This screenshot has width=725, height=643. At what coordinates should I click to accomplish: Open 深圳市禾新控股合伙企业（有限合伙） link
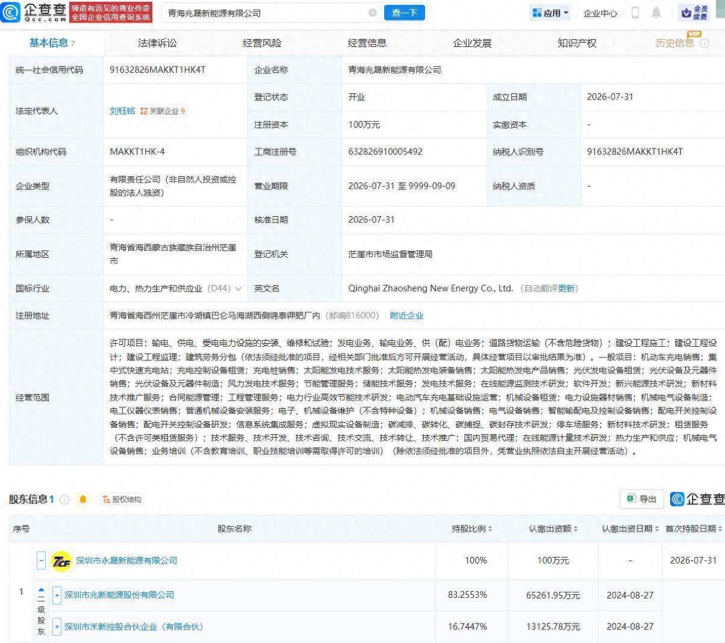click(x=134, y=627)
